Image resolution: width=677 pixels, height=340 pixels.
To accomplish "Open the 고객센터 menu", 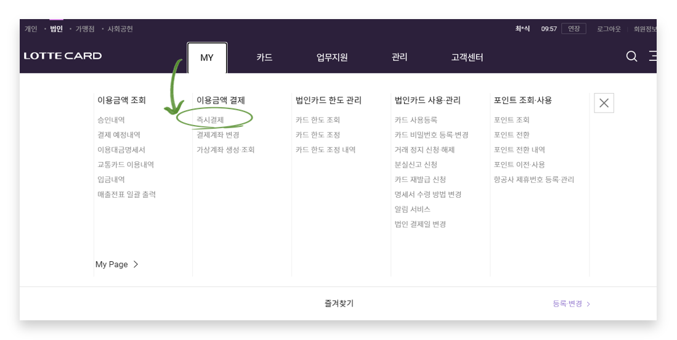I will 467,58.
